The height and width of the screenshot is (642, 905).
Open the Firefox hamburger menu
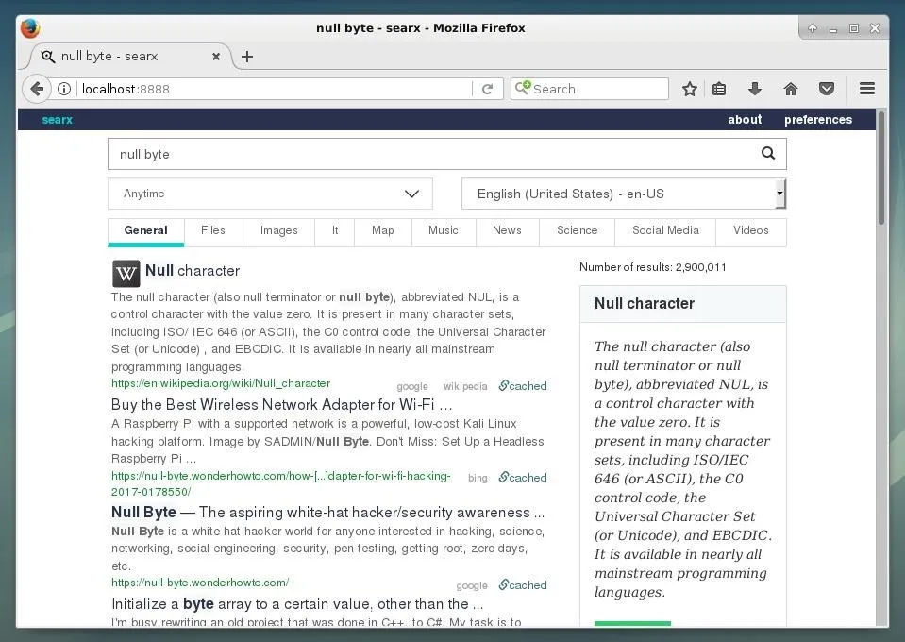(x=867, y=89)
